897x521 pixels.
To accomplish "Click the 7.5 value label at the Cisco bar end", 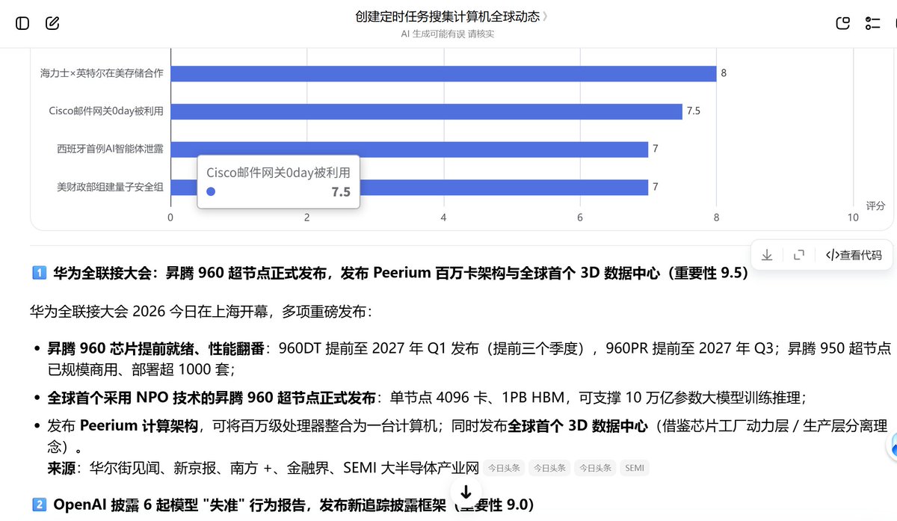I will coord(693,111).
